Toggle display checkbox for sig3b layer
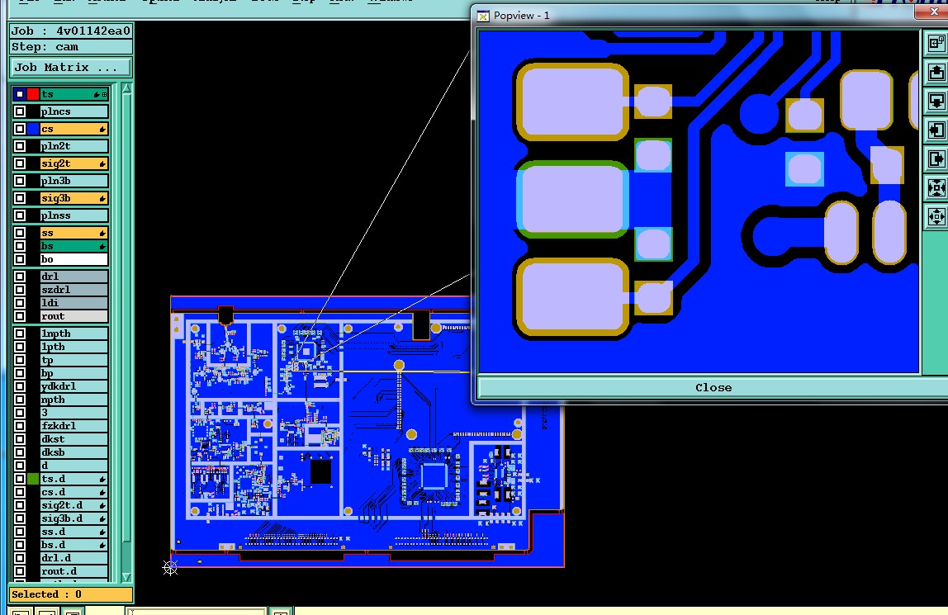Image resolution: width=948 pixels, height=615 pixels. 20,199
